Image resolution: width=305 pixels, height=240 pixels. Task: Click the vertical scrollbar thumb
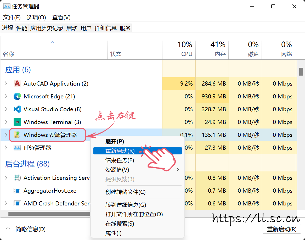click(301, 71)
